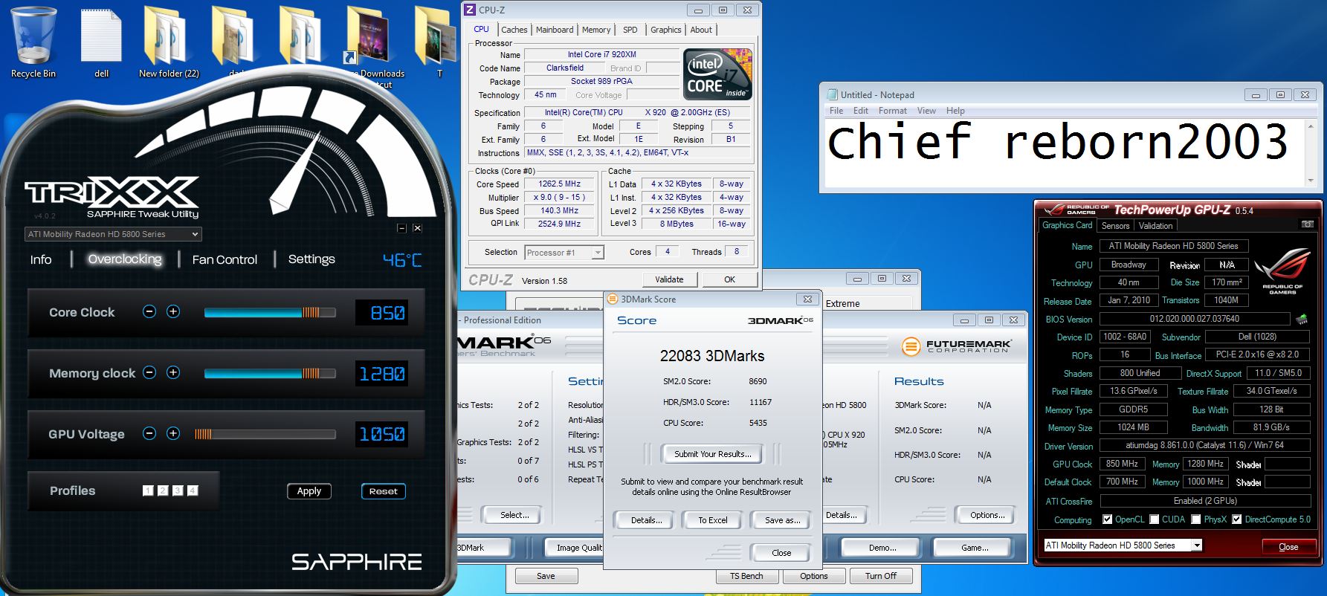Click Submit Your Results in 3DMark Score
Viewport: 1327px width, 596px height.
712,454
